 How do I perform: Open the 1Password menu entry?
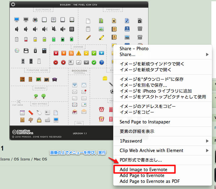(131, 141)
